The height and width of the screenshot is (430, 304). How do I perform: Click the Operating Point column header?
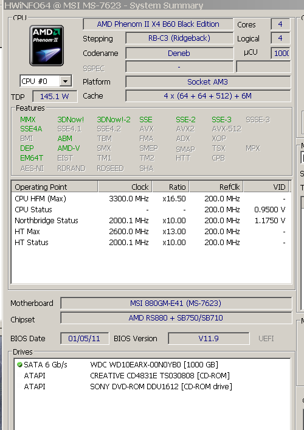pyautogui.click(x=54, y=187)
